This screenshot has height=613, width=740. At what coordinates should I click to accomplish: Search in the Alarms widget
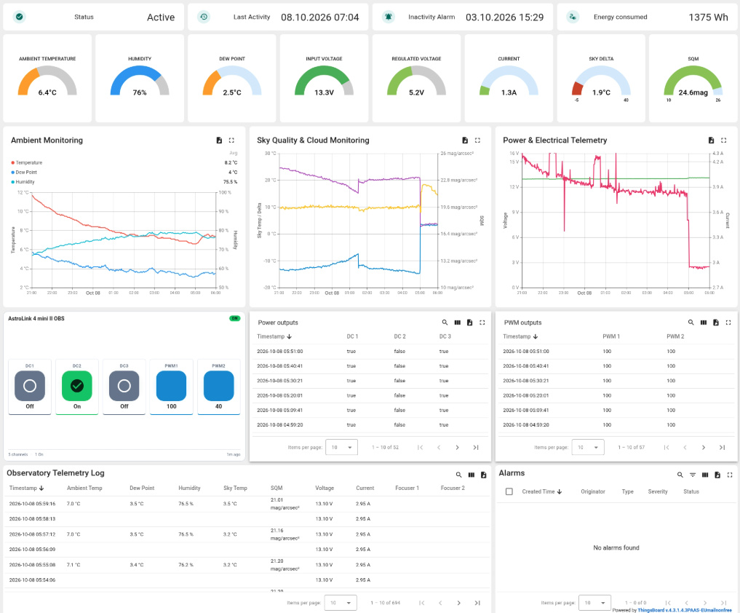tap(680, 475)
